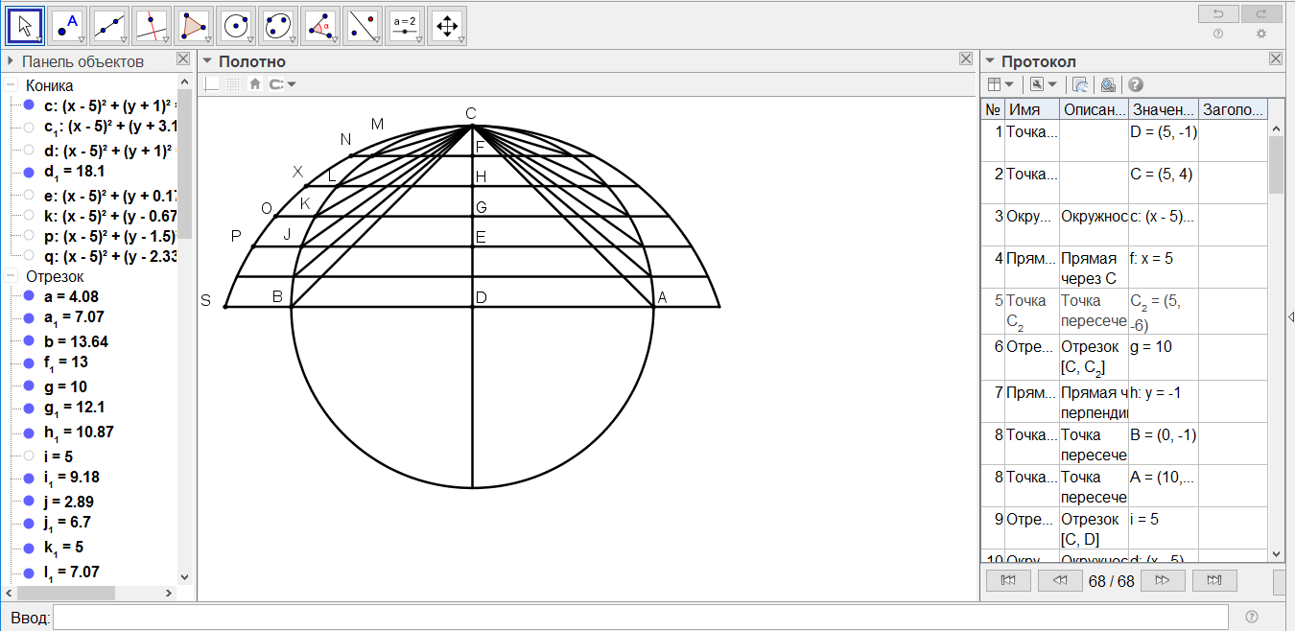Collapse the Коника group in object panel
1295x631 pixels.
(12, 85)
